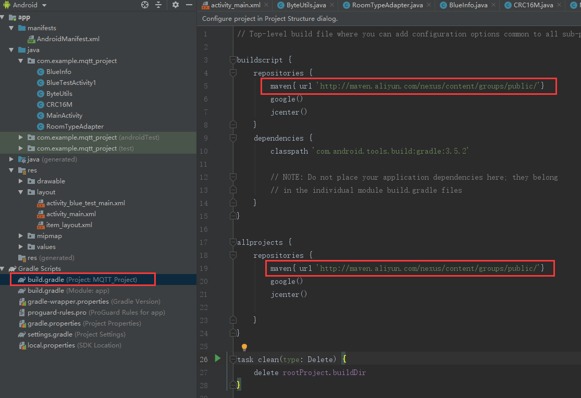581x398 pixels.
Task: Open the BlueTestActivity1 class
Action: [x=71, y=83]
